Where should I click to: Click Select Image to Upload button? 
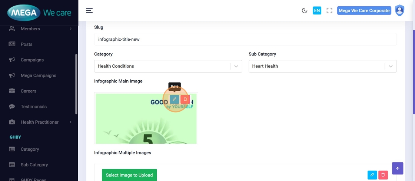pos(129,175)
